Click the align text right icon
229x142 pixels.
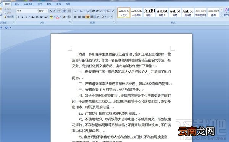(84, 17)
